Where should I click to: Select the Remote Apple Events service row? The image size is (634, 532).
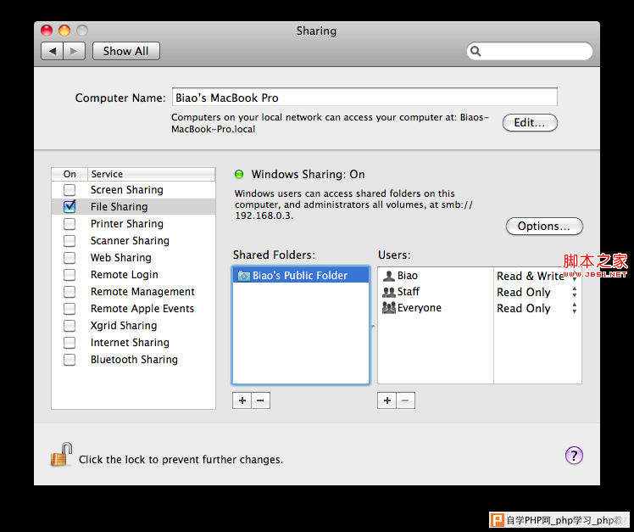coord(133,309)
